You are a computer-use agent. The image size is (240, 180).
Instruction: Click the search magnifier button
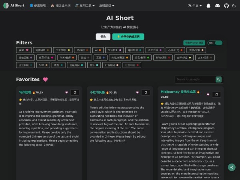pos(219,79)
